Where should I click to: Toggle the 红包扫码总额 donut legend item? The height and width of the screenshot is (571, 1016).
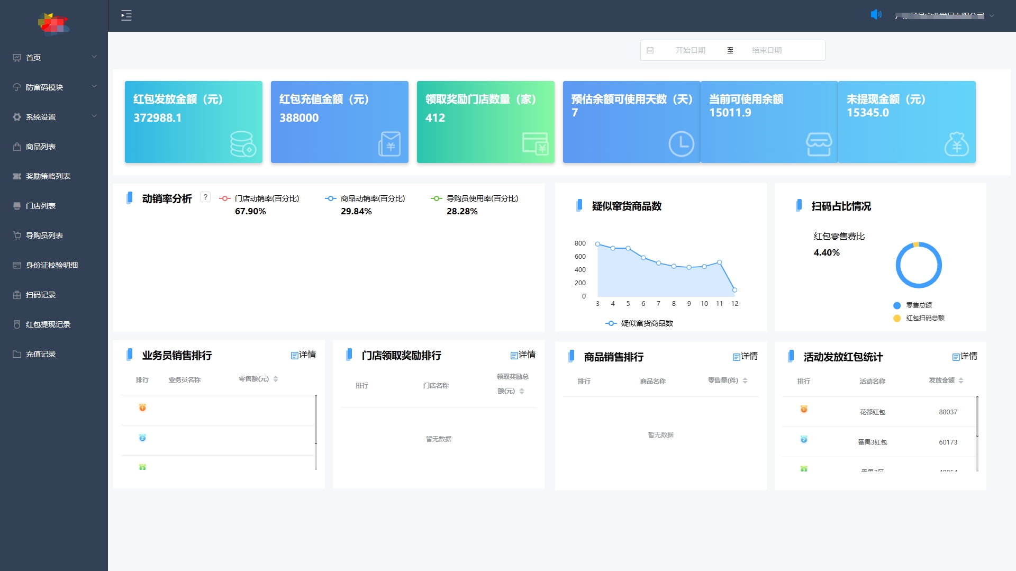coord(919,318)
